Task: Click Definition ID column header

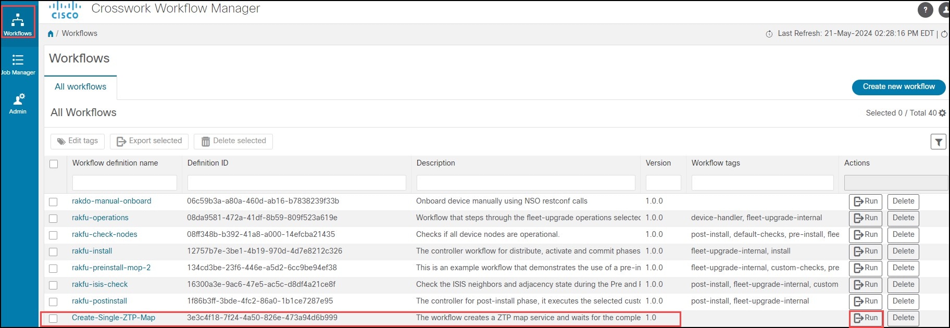Action: pos(208,163)
